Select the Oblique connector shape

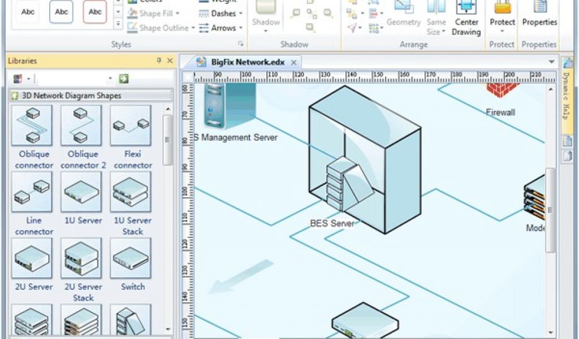click(32, 125)
